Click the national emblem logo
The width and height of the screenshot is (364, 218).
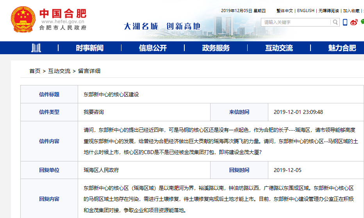pyautogui.click(x=23, y=19)
